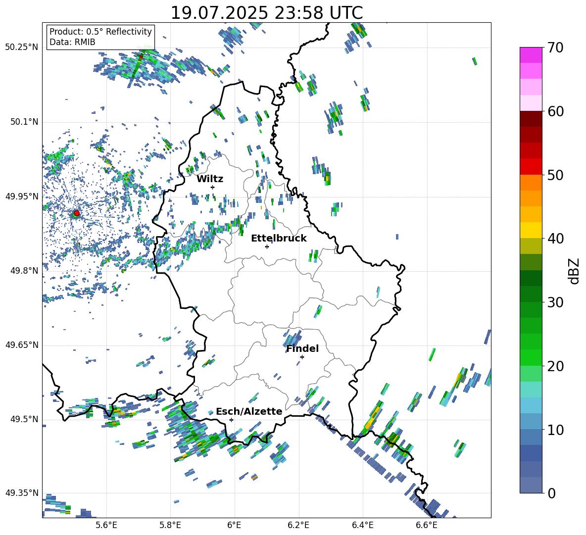Click the 6.4°E longitude label
This screenshot has height=535, width=586.
click(x=362, y=525)
